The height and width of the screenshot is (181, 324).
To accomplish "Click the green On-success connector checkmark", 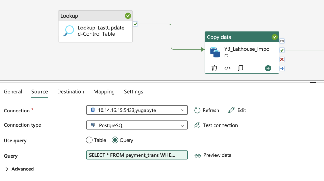I will 282,50.
